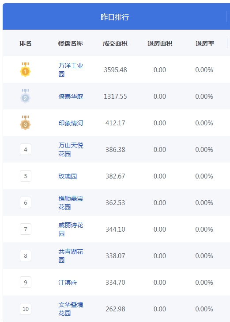The width and height of the screenshot is (230, 322).
Task: Click the bronze rank 3 medal icon
Action: (x=25, y=123)
